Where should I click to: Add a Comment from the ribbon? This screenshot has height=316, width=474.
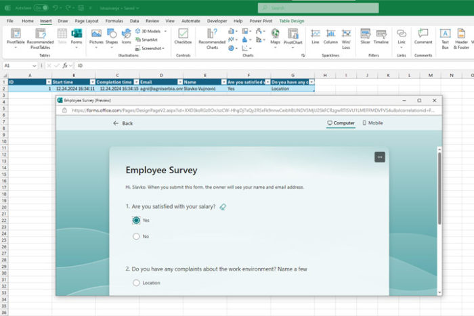click(x=423, y=37)
